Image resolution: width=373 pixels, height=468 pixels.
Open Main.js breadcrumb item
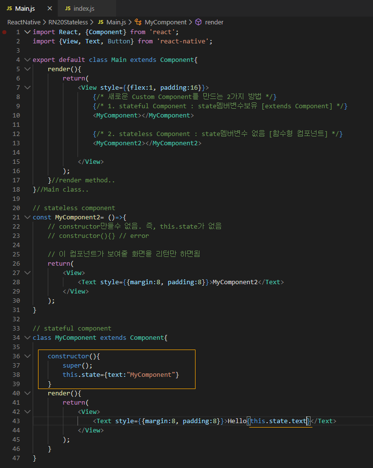[116, 22]
